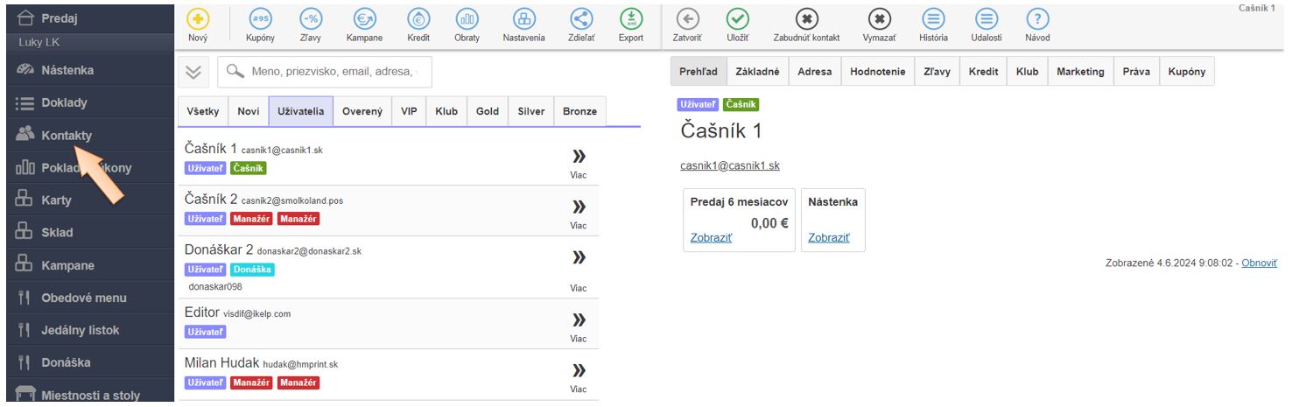This screenshot has width=1292, height=407.
Task: Expand the filter panel double-chevron button
Action: [x=195, y=73]
